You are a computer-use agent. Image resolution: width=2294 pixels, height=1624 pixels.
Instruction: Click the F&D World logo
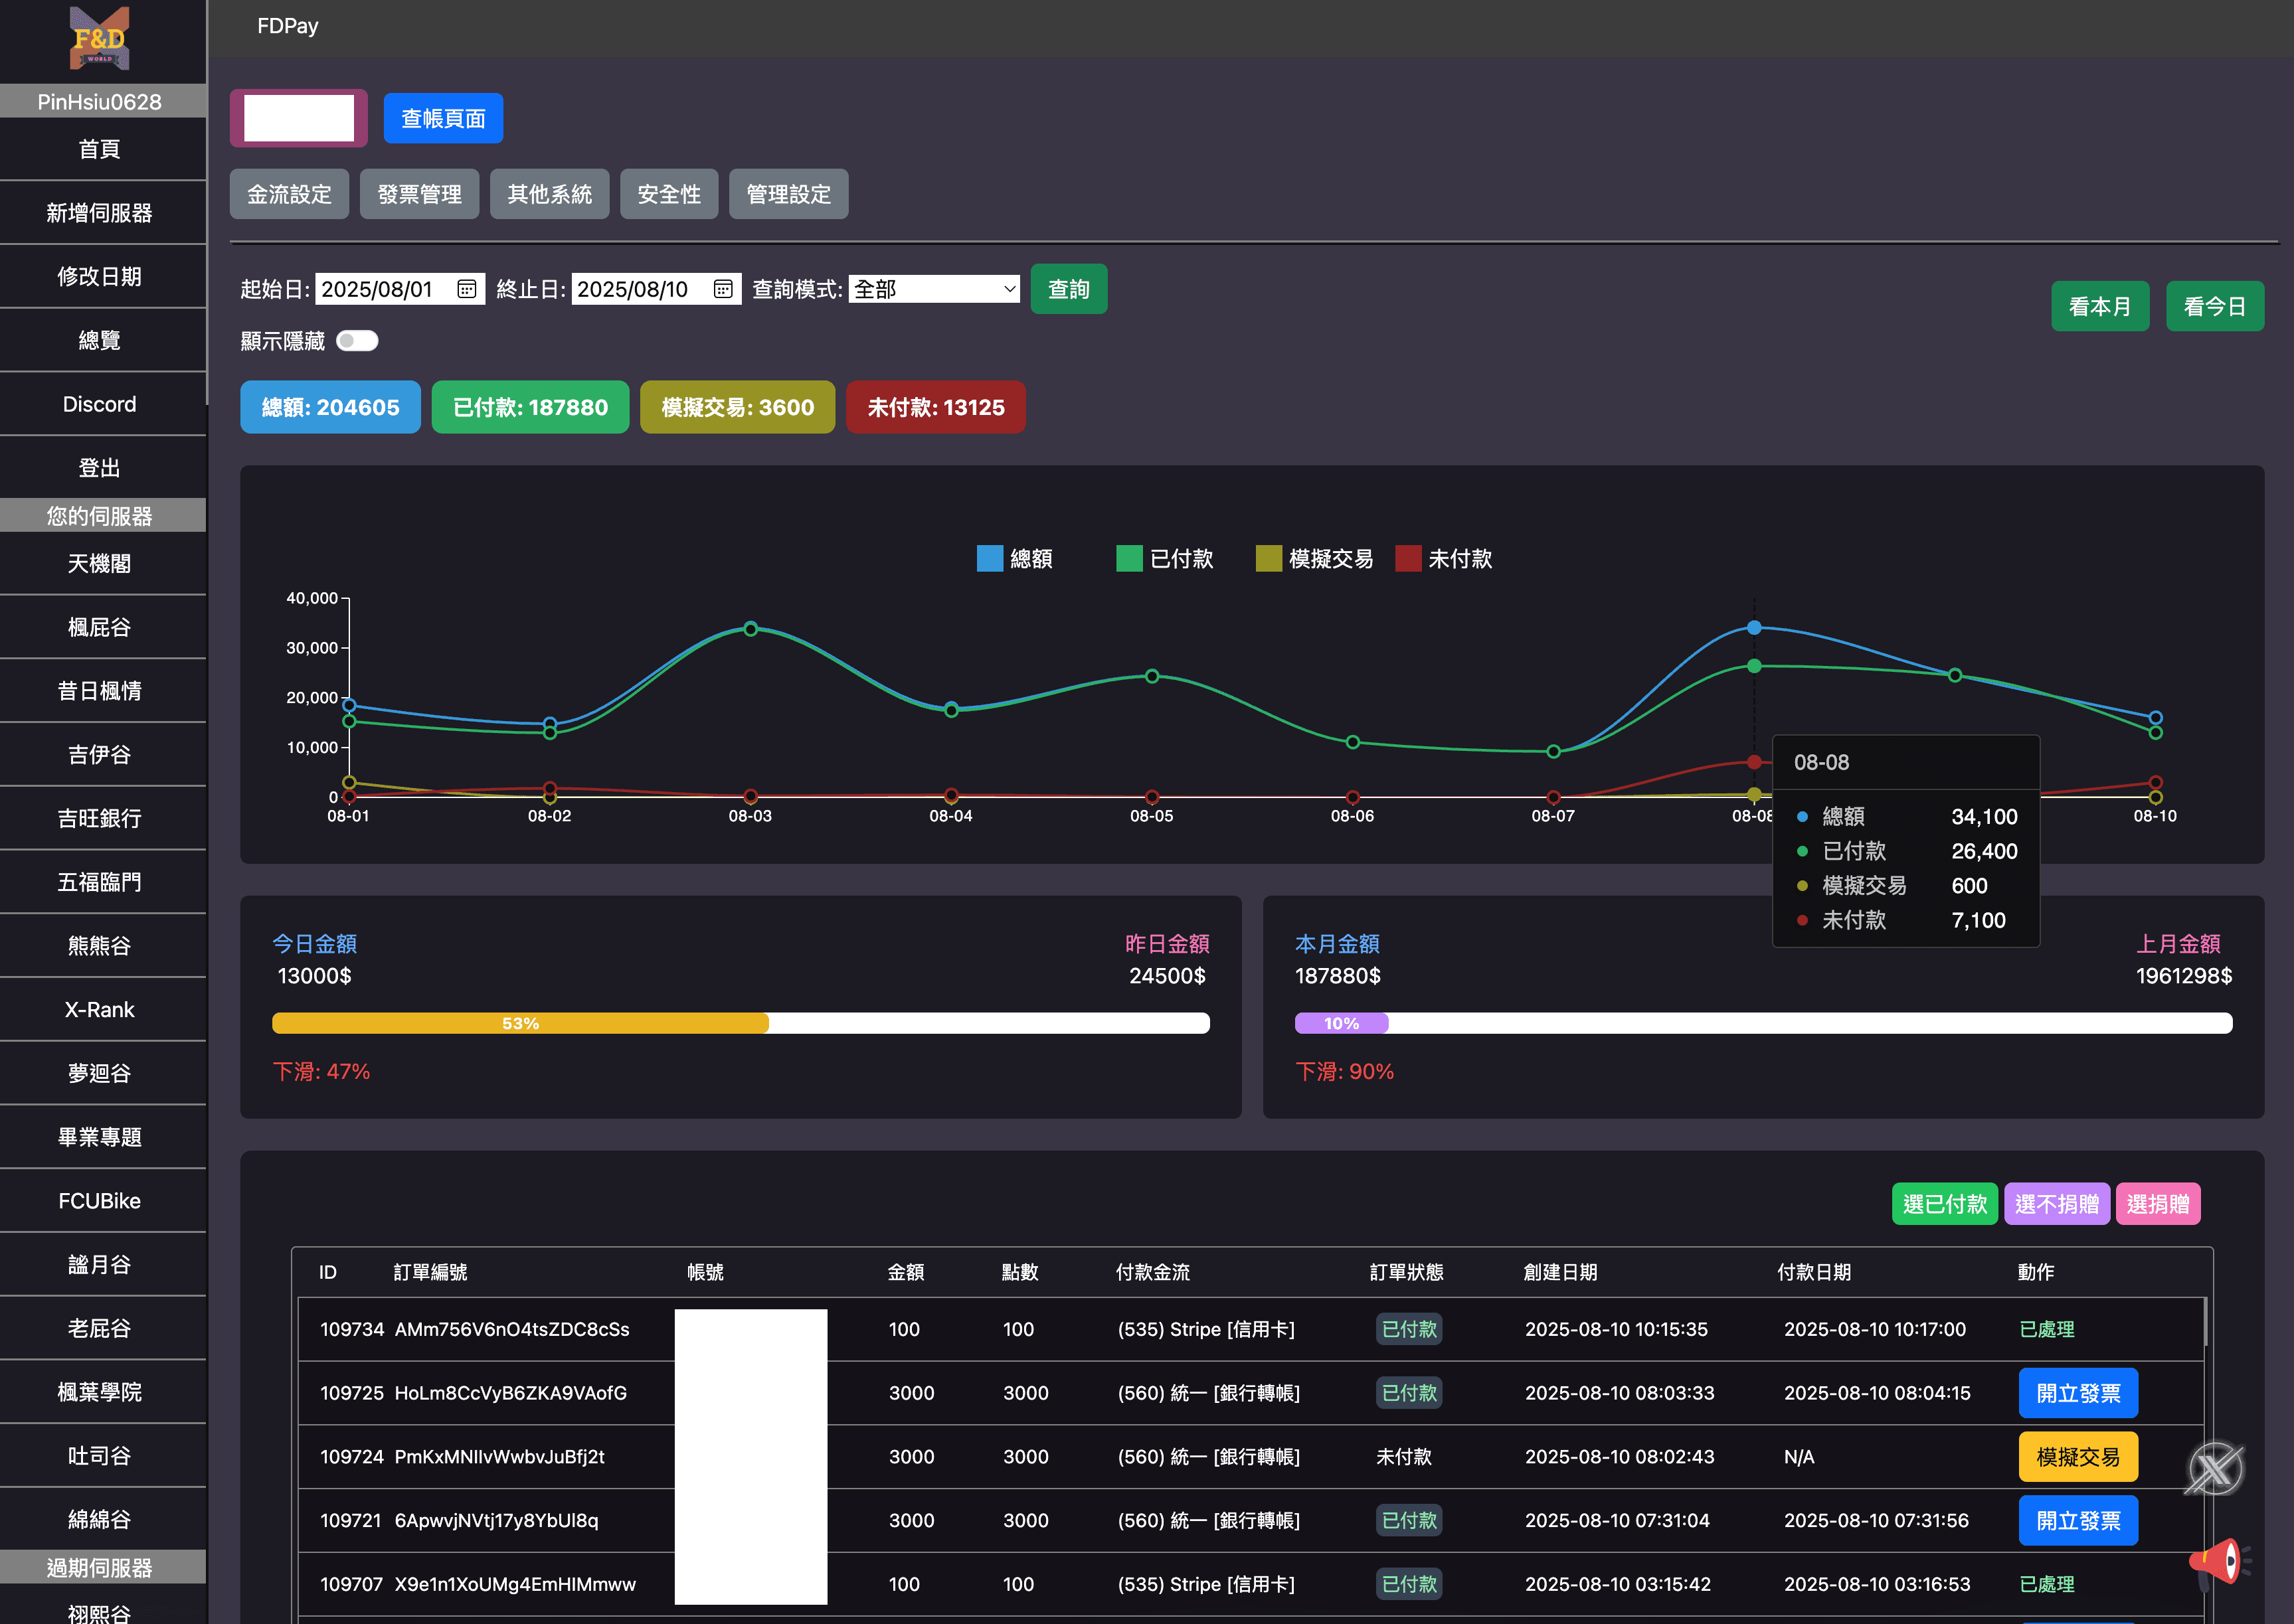(99, 38)
